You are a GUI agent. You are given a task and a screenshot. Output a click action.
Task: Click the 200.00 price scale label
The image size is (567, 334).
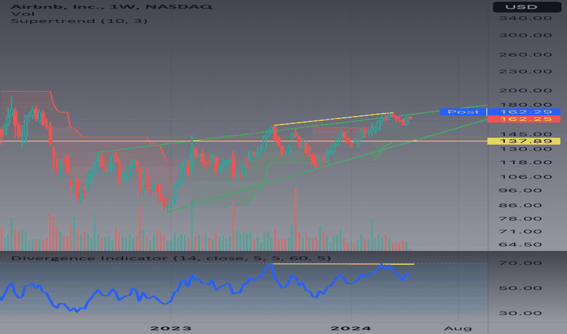(526, 90)
